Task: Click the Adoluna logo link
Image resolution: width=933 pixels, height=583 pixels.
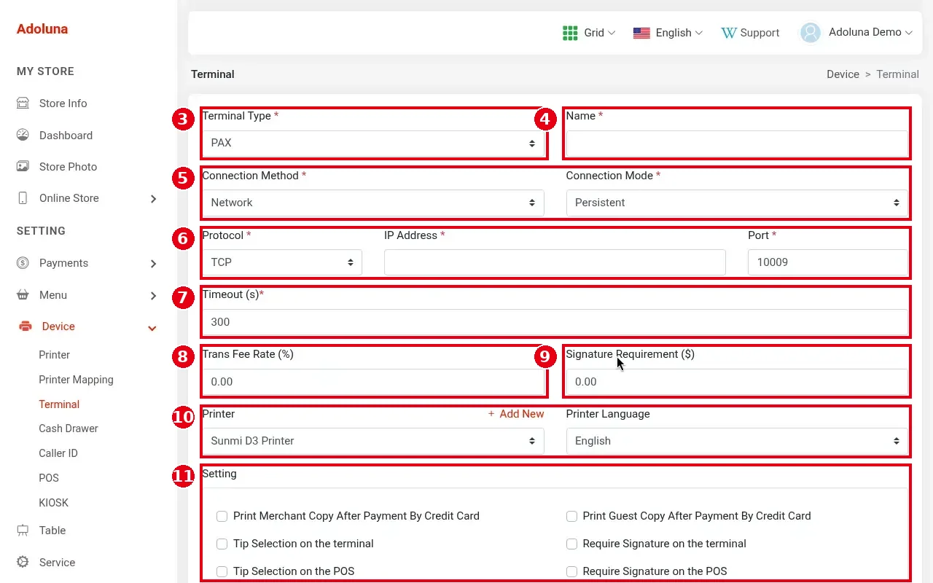Action: tap(42, 29)
